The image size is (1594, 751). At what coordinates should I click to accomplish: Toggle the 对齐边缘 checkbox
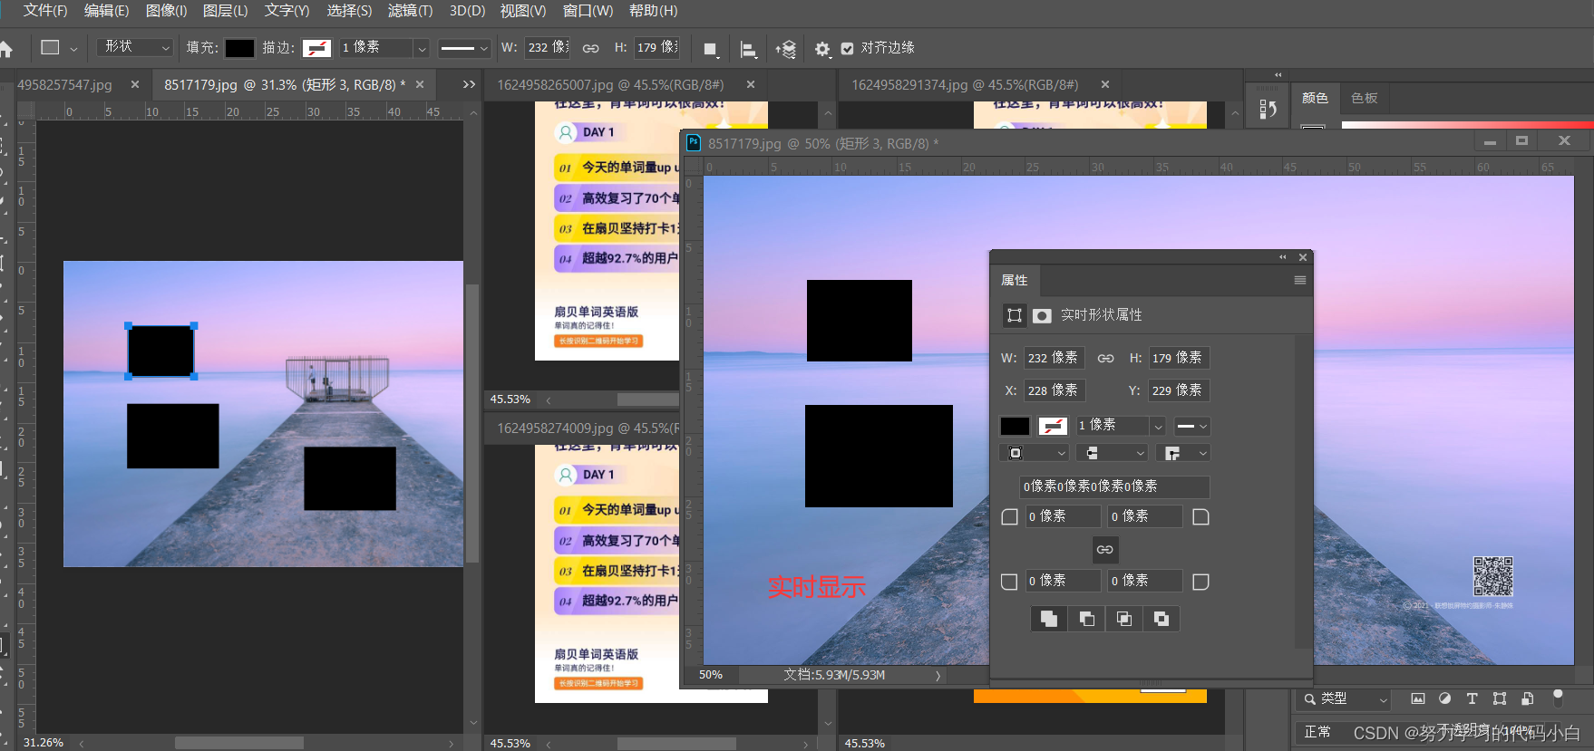(x=847, y=49)
